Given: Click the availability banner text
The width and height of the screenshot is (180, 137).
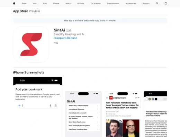Looking at the screenshot, I should pos(90,21).
